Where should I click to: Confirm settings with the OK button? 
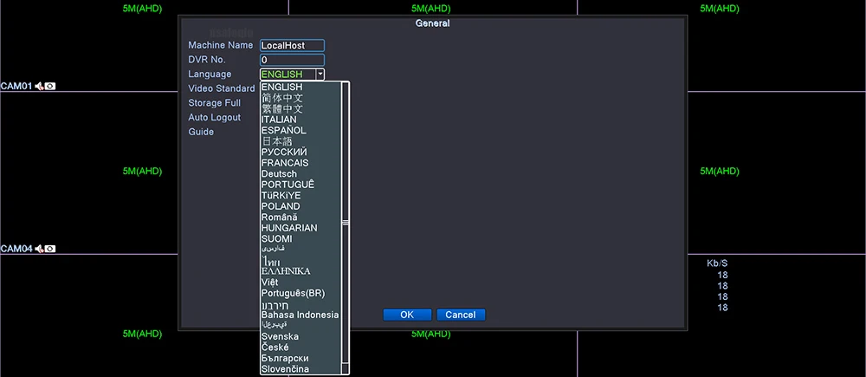(407, 315)
